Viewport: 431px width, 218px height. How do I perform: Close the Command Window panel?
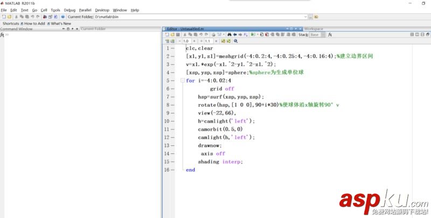point(77,29)
